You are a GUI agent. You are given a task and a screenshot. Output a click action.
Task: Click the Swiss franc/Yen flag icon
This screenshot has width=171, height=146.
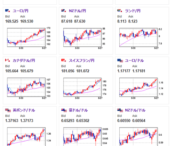pyautogui.click(x=63, y=61)
